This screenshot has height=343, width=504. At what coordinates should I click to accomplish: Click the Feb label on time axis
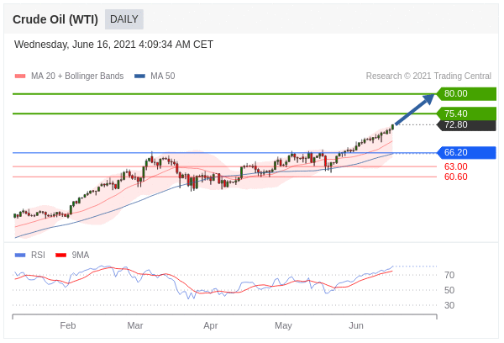(x=68, y=325)
